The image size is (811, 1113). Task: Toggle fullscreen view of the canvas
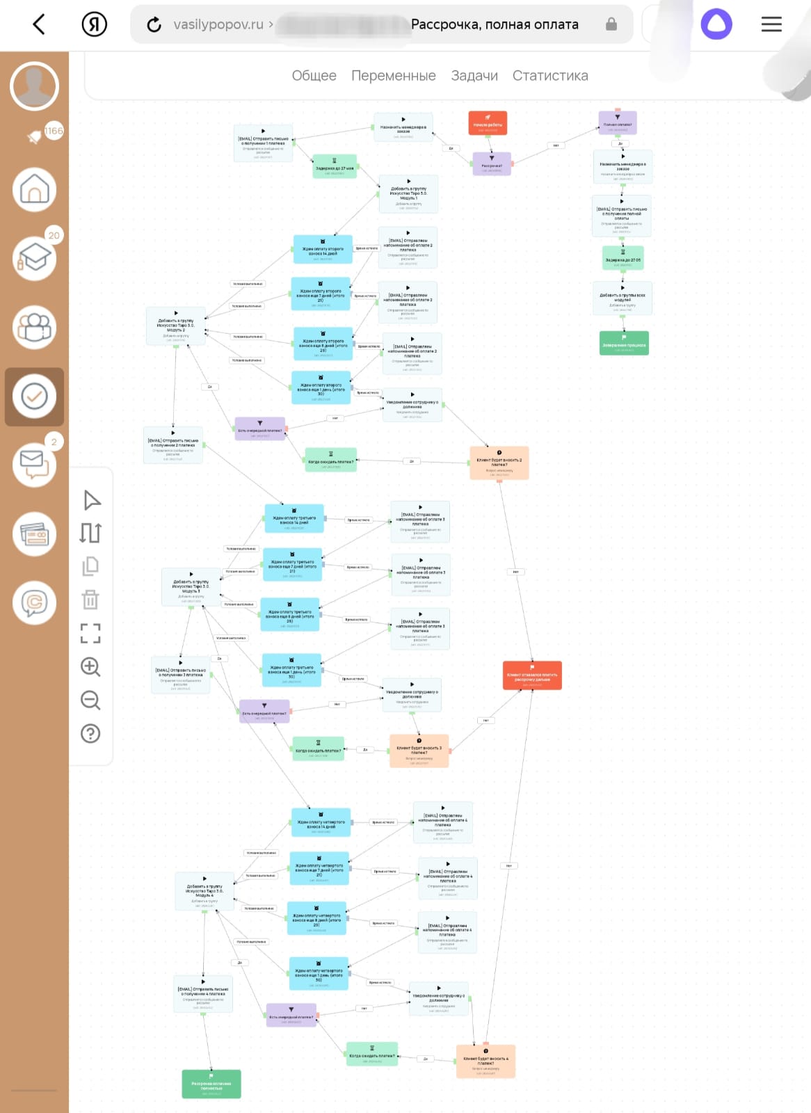coord(90,633)
